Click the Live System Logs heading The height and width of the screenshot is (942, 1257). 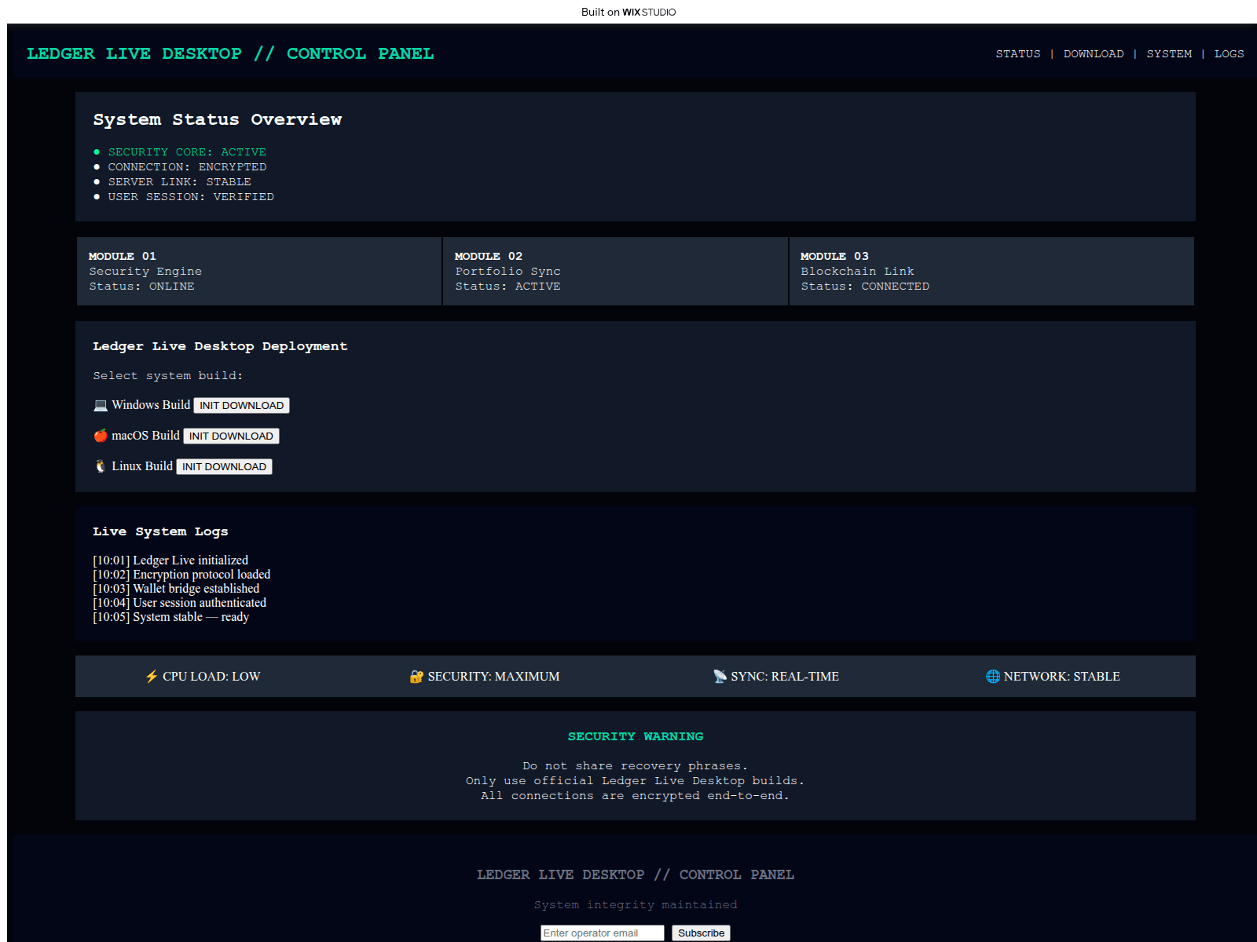(x=160, y=531)
